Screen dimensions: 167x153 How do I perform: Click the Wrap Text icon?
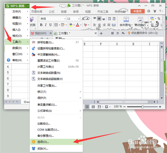[140, 19]
